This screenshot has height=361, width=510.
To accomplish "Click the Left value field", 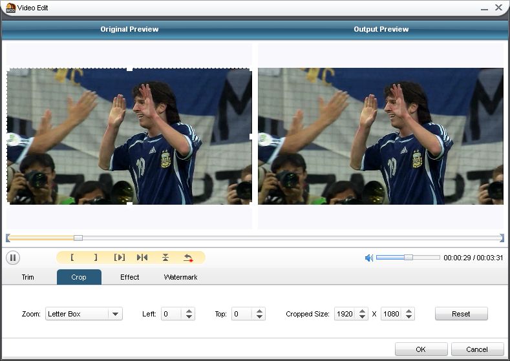I will click(173, 314).
